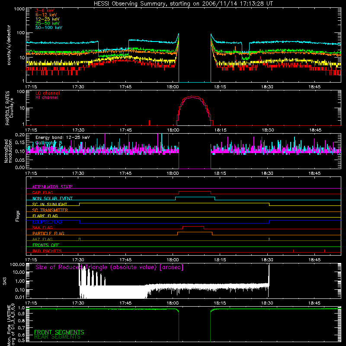Image resolution: width=346 pixels, height=346 pixels.
Task: Click the Energy band: 12-25 keV label
Action: pos(63,138)
